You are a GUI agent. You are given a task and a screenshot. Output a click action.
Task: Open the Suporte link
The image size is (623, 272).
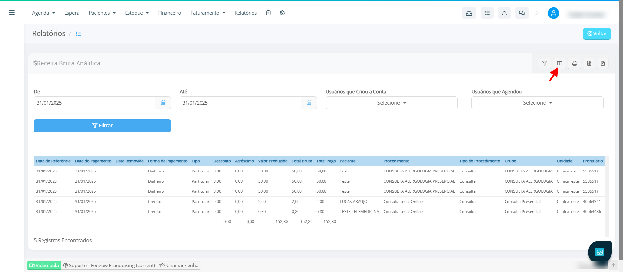75,265
